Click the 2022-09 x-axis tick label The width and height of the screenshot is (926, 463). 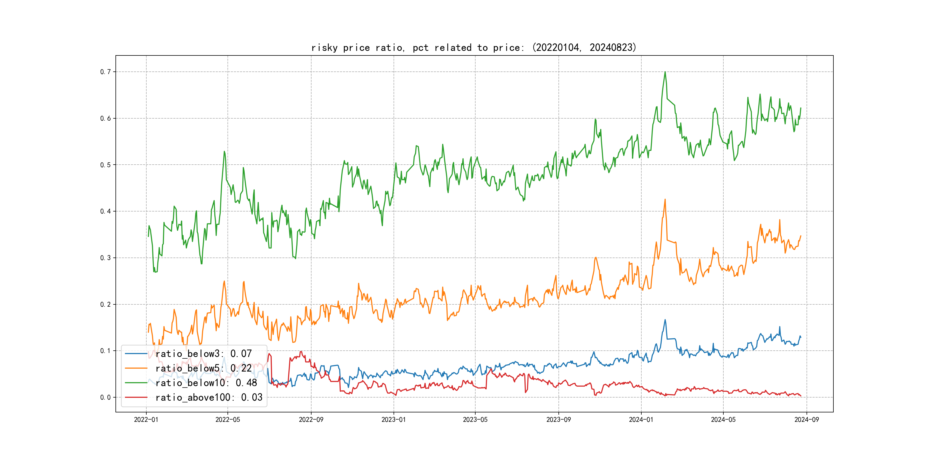pyautogui.click(x=311, y=420)
